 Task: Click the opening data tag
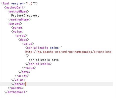coord(24,40)
